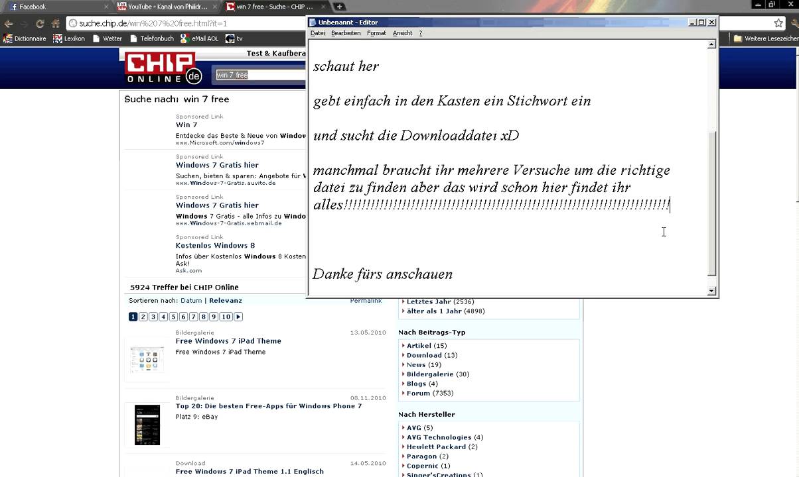Filter results by Forum type
Image resolution: width=799 pixels, height=477 pixels.
(419, 393)
